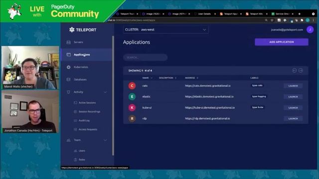Focus the applications search field

[x=145, y=58]
